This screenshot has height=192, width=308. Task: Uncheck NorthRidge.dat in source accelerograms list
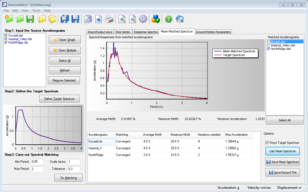(6, 43)
